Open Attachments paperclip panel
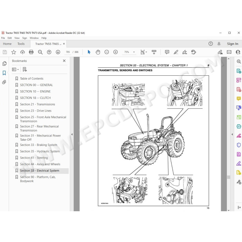 [4, 82]
